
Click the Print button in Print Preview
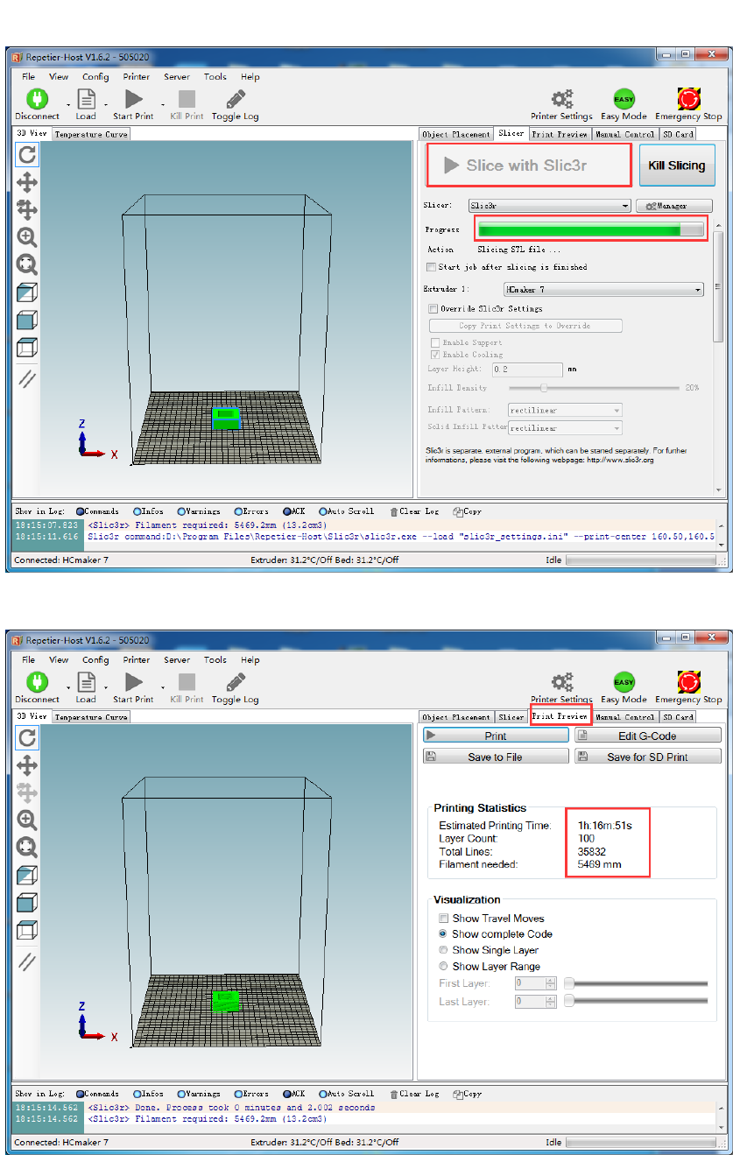(x=496, y=736)
